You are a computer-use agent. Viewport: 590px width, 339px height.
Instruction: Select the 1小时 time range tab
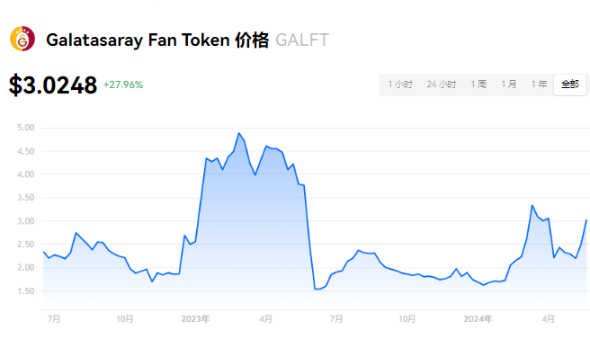pyautogui.click(x=400, y=85)
